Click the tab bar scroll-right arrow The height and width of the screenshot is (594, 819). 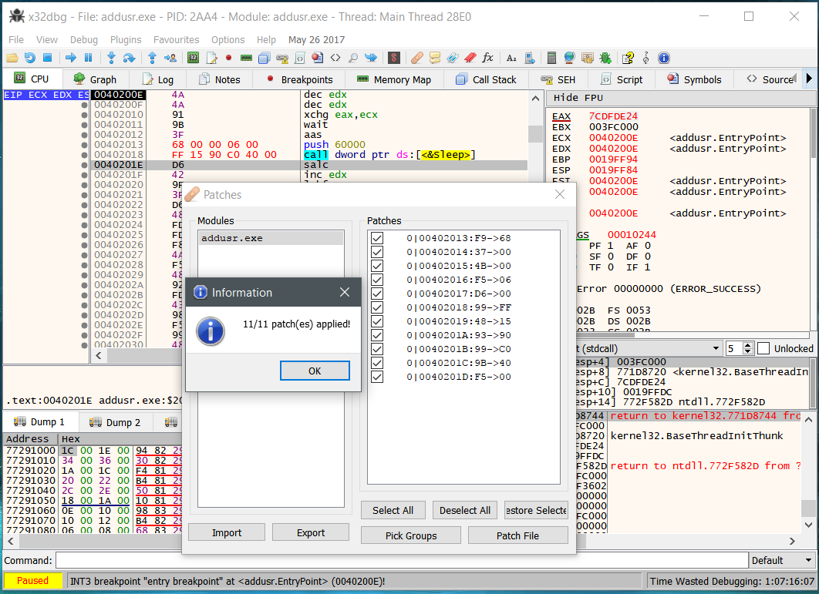pyautogui.click(x=808, y=79)
